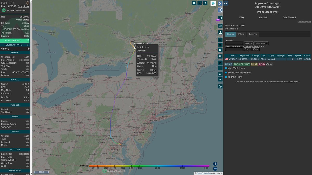Click the Clear button beside Jump
Screen dimensions: 312x175
click(x=256, y=49)
